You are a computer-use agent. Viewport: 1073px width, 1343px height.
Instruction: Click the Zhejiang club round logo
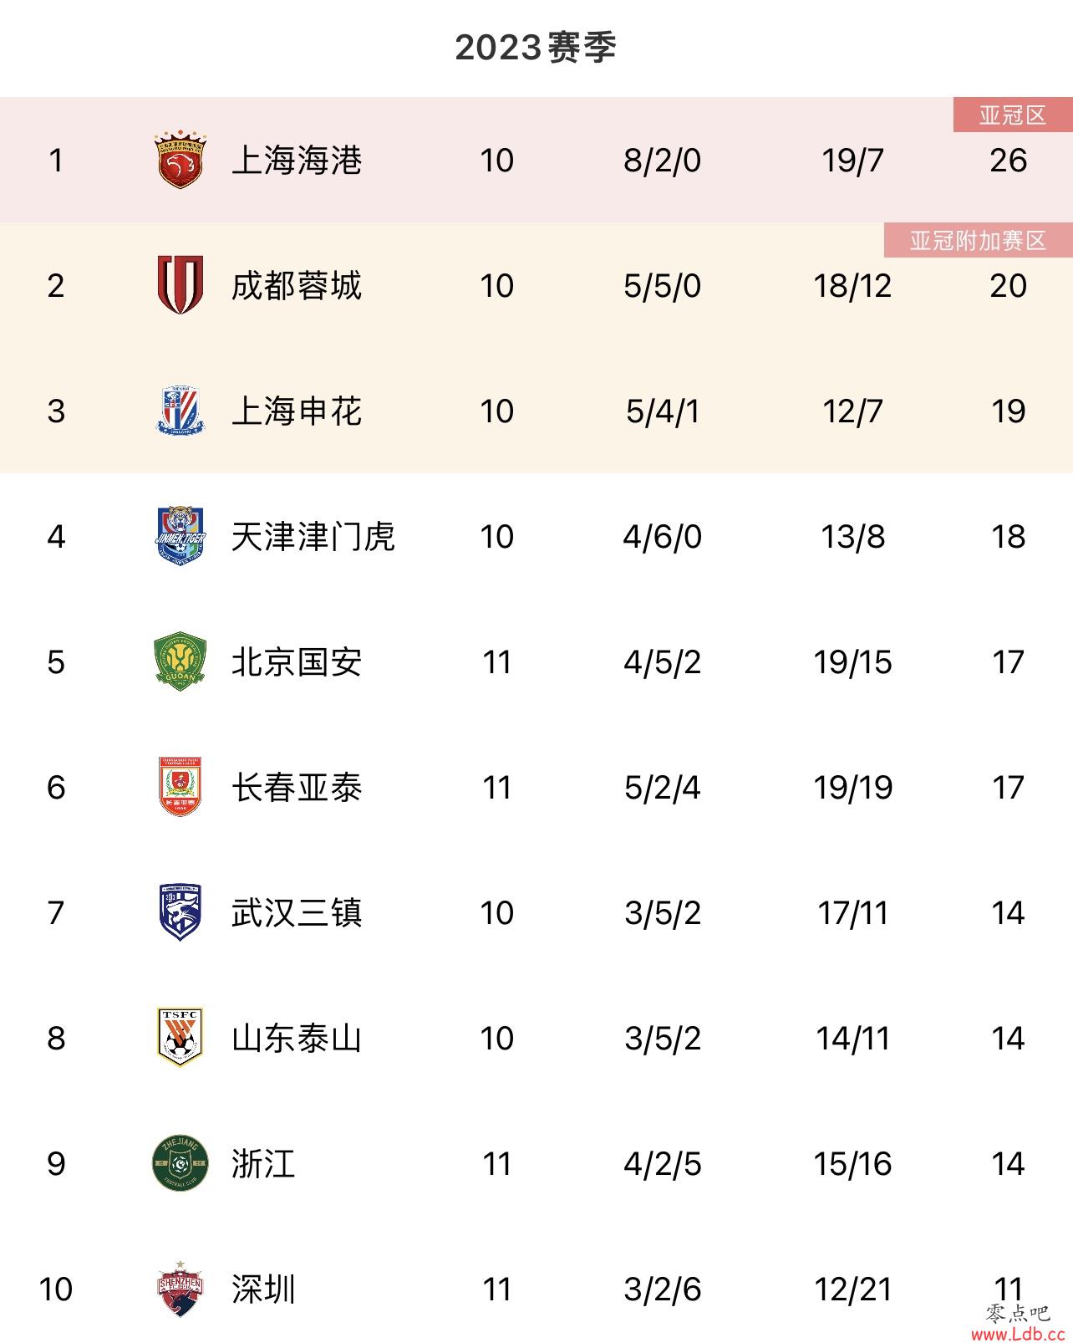pyautogui.click(x=180, y=1163)
